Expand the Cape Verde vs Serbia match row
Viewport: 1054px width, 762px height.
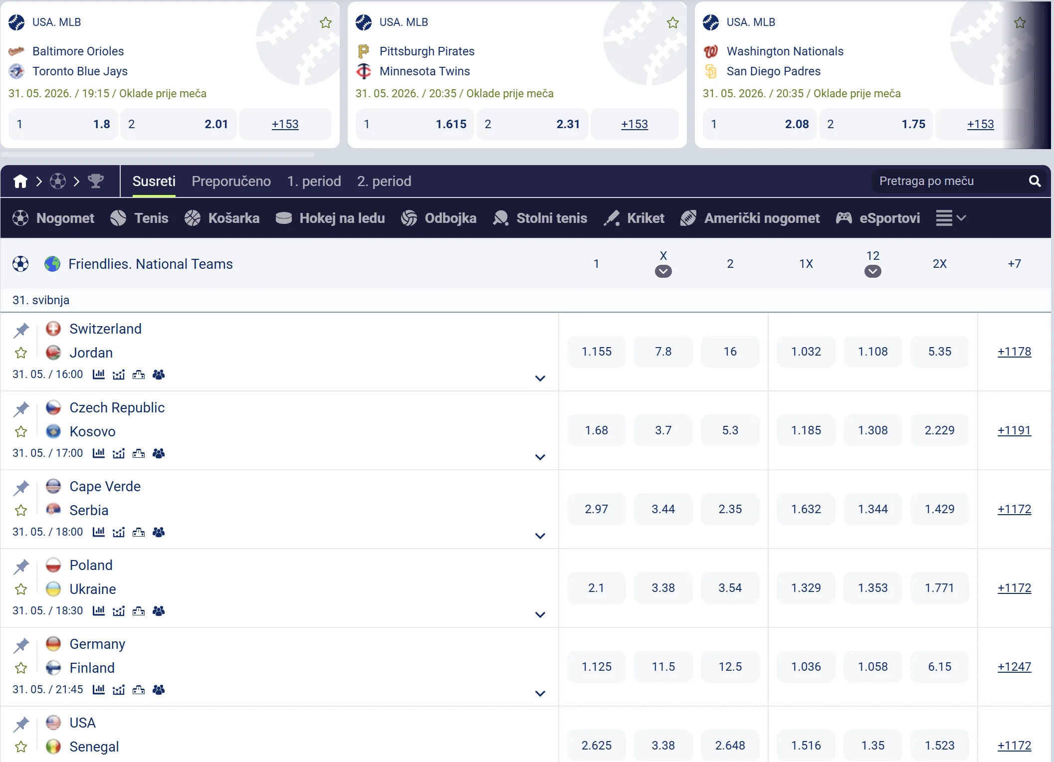540,536
